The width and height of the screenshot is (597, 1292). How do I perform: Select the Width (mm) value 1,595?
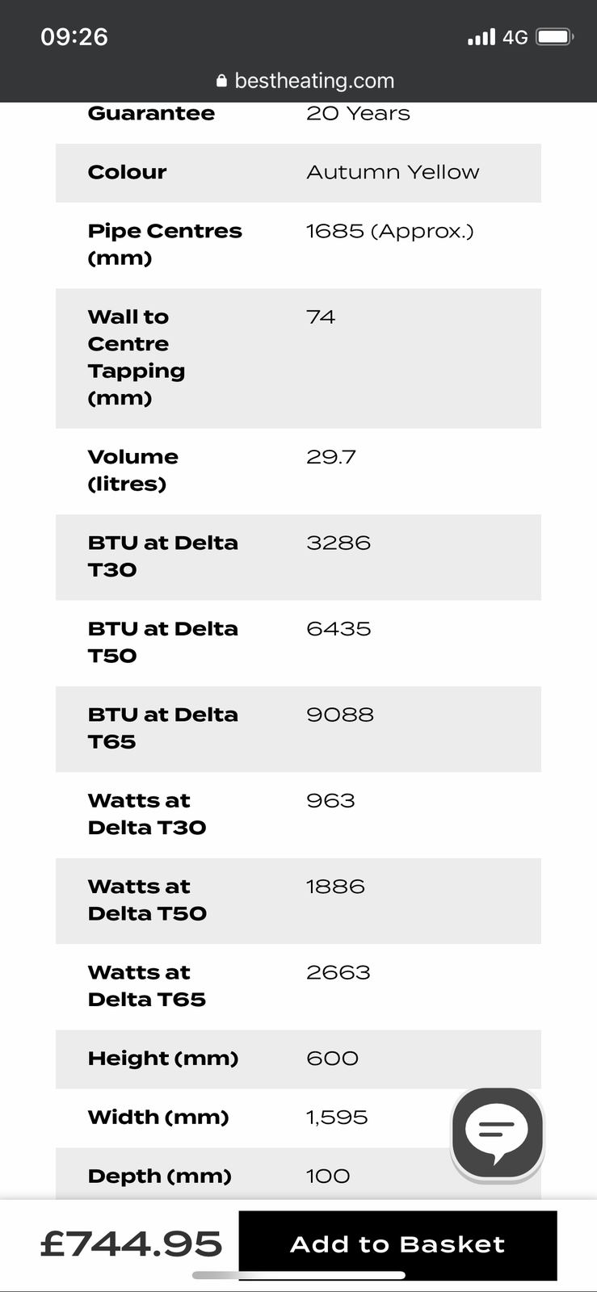(337, 1118)
